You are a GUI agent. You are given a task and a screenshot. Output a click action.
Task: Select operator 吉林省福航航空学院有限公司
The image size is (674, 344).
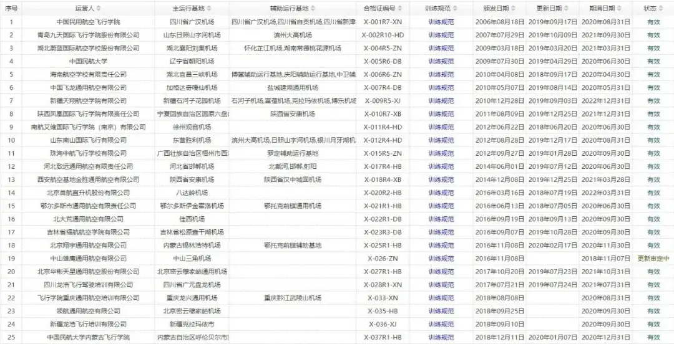88,232
